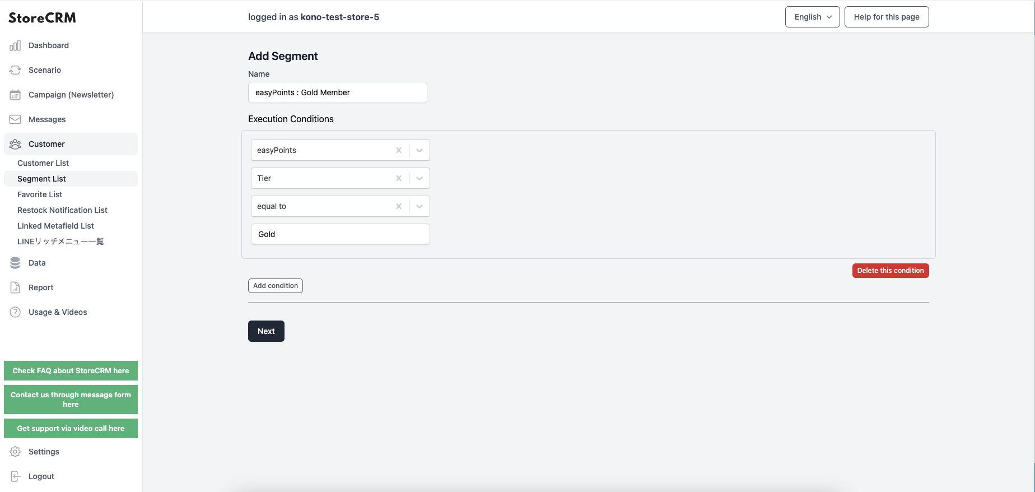This screenshot has height=492, width=1035.
Task: Click the red Delete this condition button
Action: click(x=891, y=271)
